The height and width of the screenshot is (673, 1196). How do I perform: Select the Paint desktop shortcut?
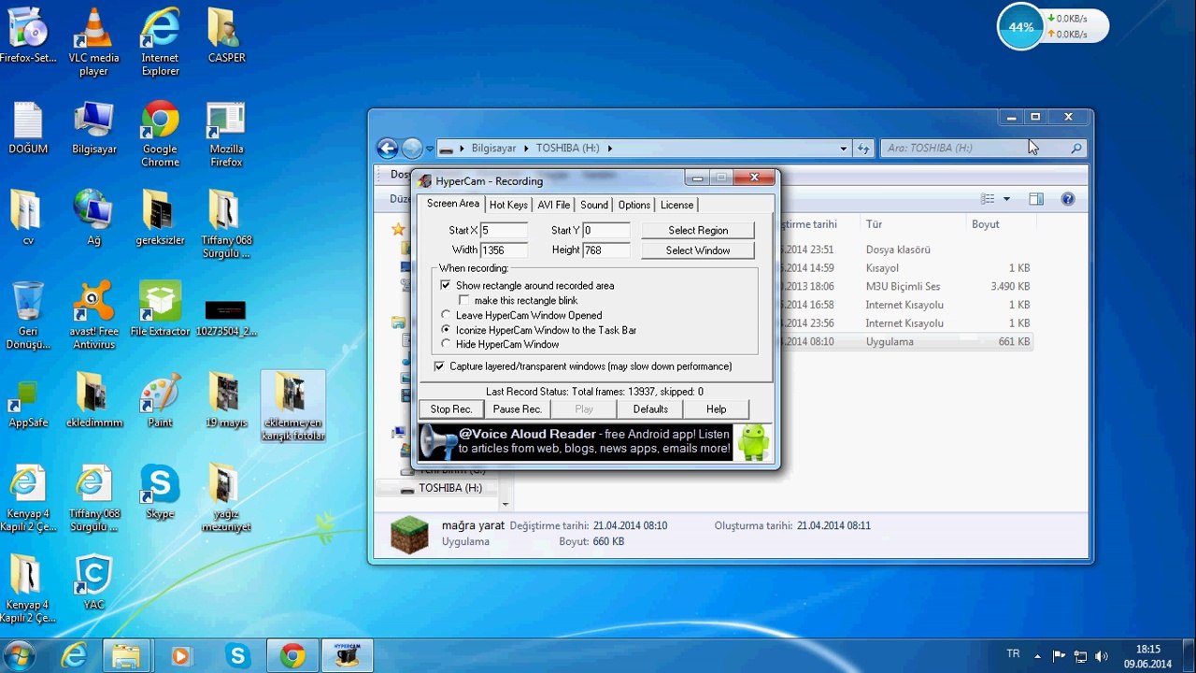pyautogui.click(x=160, y=400)
